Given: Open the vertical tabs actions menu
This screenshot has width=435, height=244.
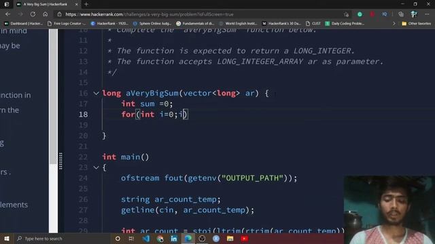Looking at the screenshot, I should click(x=6, y=4).
